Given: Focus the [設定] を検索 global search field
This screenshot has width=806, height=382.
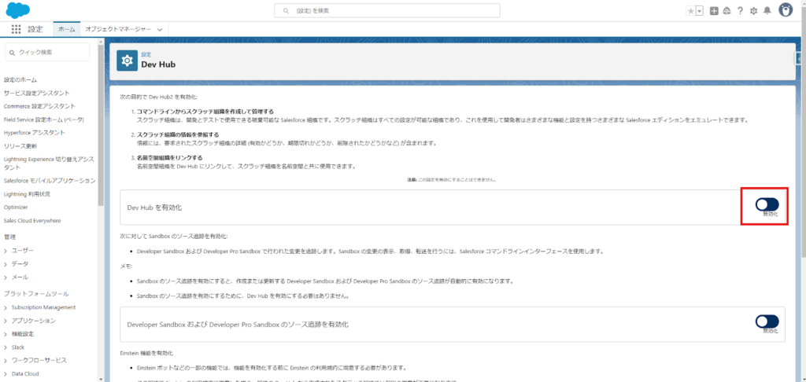Looking at the screenshot, I should tap(387, 10).
